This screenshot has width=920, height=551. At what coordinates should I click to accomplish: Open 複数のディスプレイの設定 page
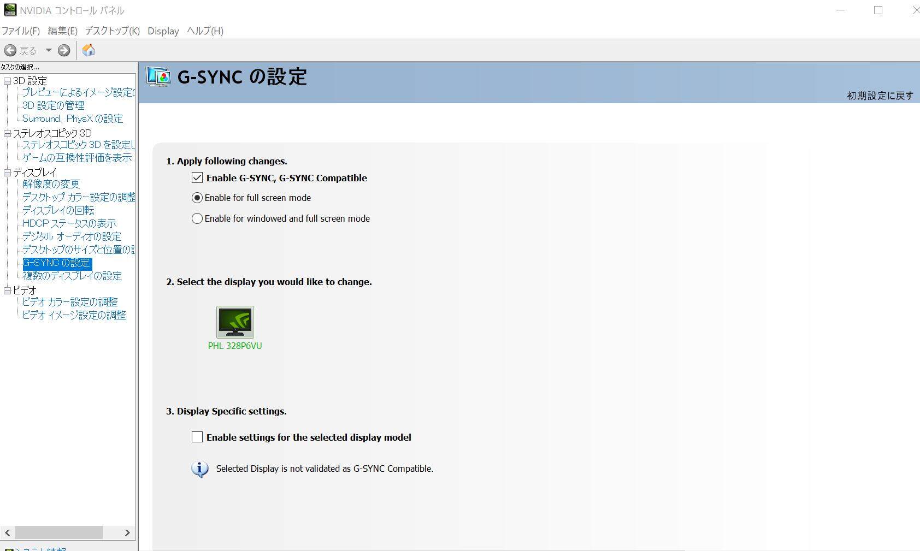[72, 276]
